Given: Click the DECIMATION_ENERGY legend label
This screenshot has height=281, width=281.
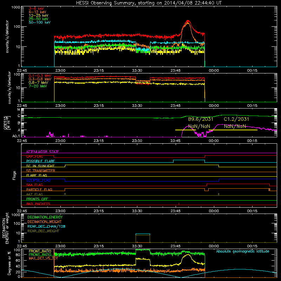Looking at the screenshot, I should (x=45, y=217).
